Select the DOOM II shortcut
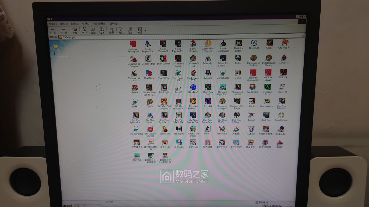The image size is (369, 207). tap(284, 59)
